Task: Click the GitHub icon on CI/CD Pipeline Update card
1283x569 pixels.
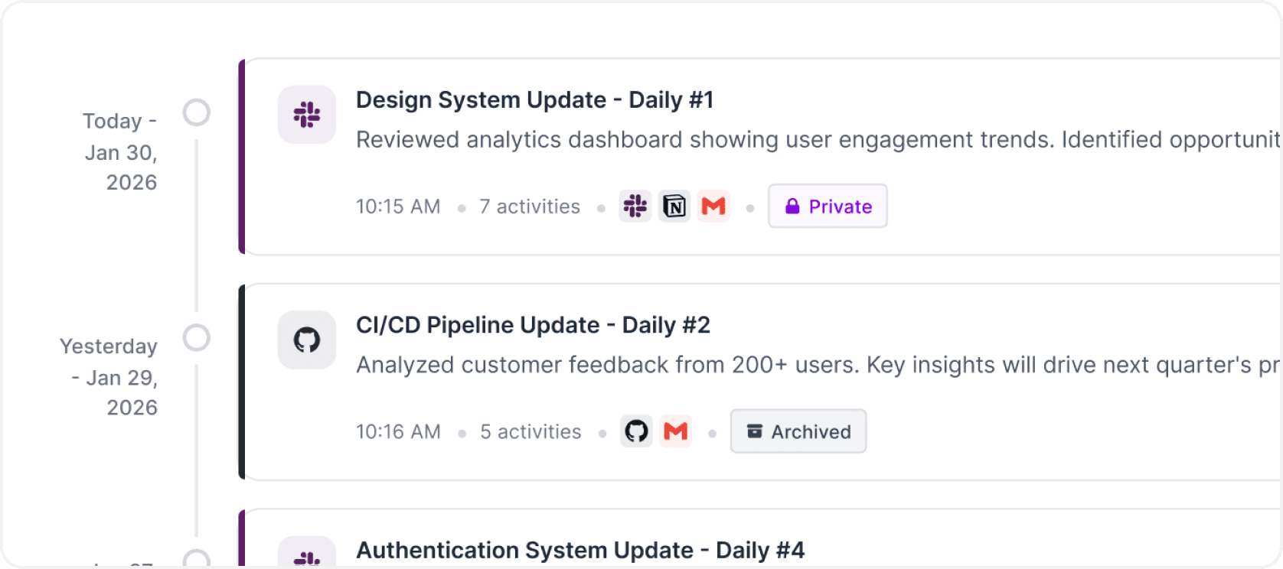Action: tap(307, 340)
